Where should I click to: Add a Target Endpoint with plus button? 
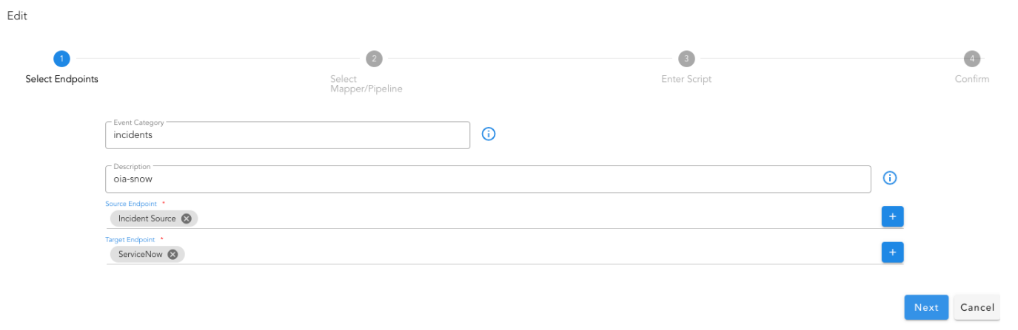click(x=892, y=252)
